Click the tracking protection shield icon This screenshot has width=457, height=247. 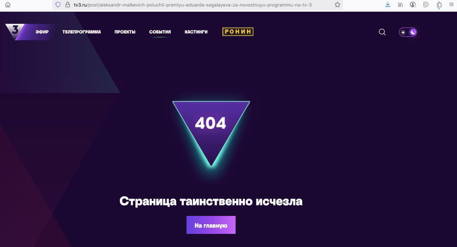(58, 5)
